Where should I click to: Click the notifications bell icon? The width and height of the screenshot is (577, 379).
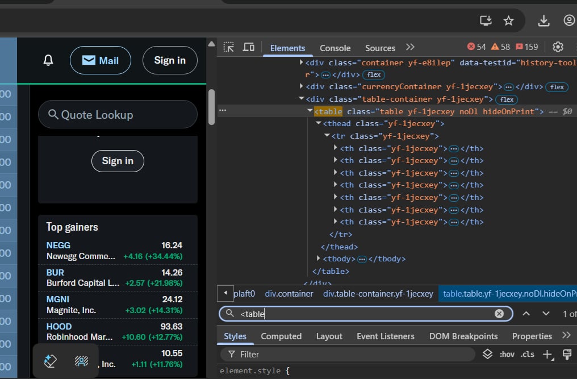49,60
